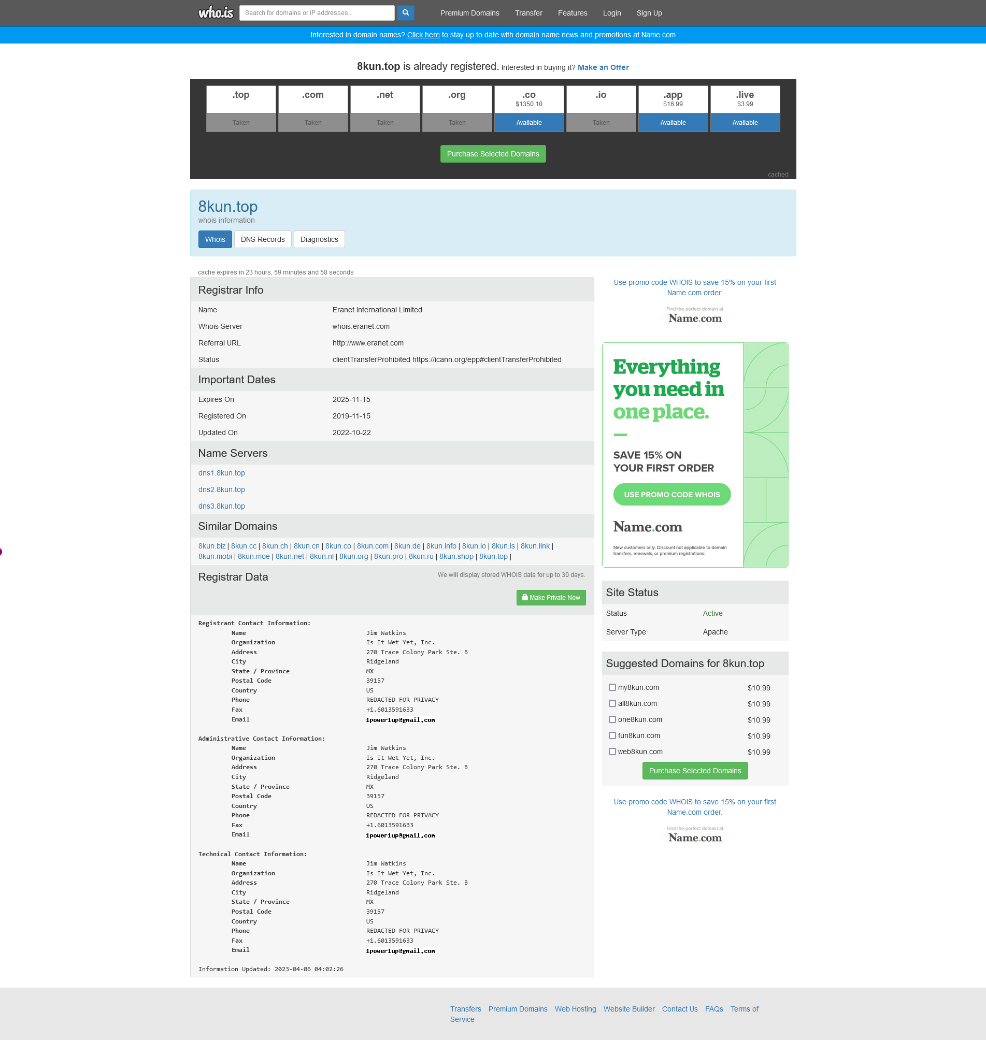The width and height of the screenshot is (986, 1040).
Task: Open similar domain 8kun.link
Action: click(x=535, y=546)
